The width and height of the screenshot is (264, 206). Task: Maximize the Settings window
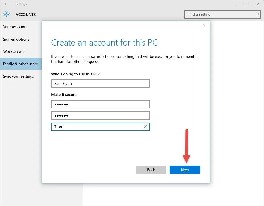[246, 4]
